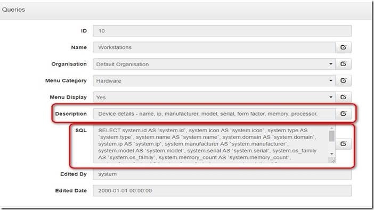Viewport: 374px width, 210px height.
Task: Open the Menu Category dropdown showing Hardware
Action: click(x=214, y=80)
